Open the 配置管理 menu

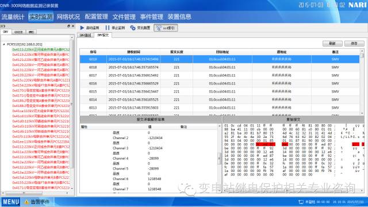tap(96, 17)
